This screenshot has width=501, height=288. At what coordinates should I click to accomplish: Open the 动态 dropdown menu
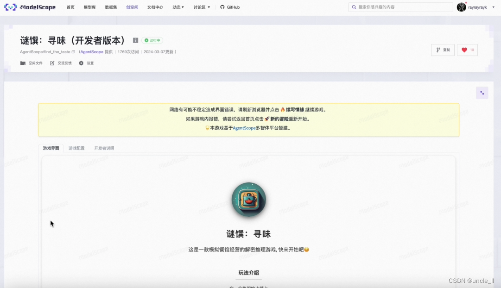(178, 7)
